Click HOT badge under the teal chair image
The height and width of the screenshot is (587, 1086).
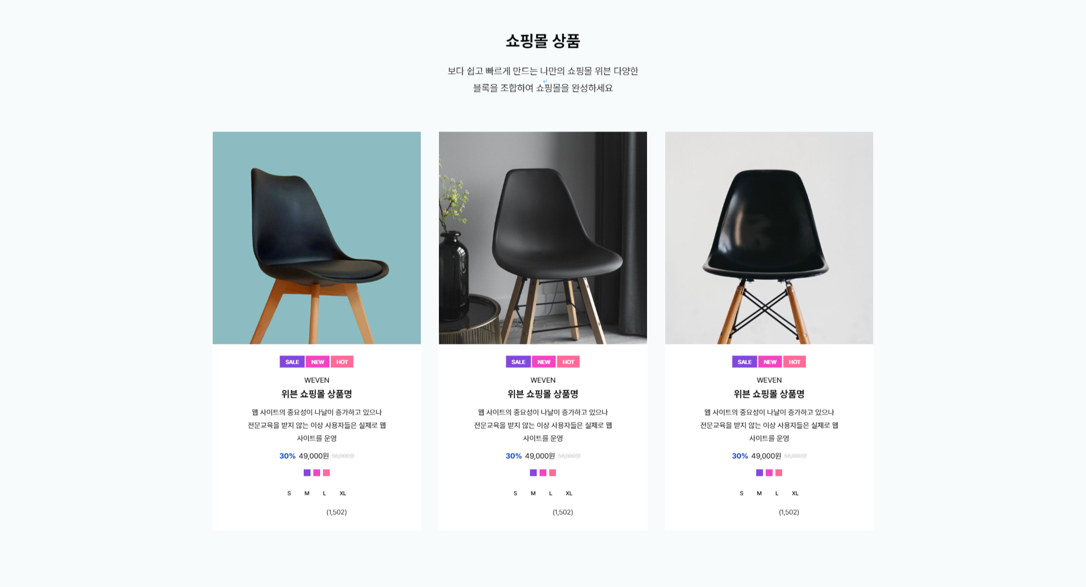(342, 362)
